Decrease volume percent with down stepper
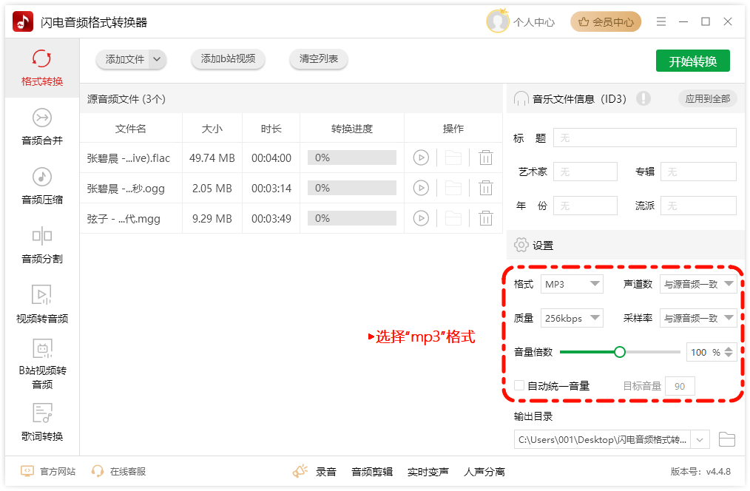The width and height of the screenshot is (750, 491). tap(729, 355)
